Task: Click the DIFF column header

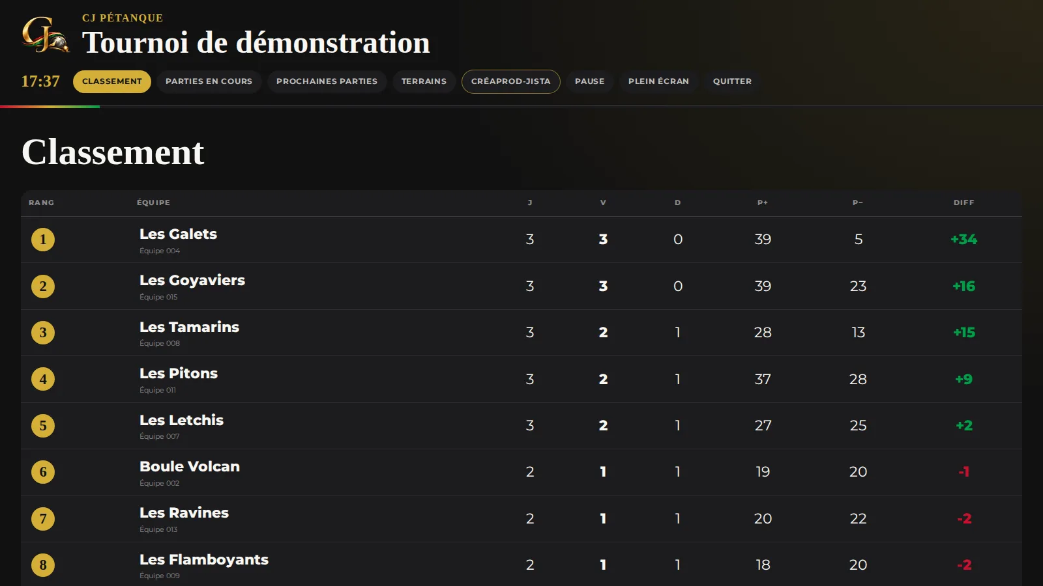Action: coord(963,202)
